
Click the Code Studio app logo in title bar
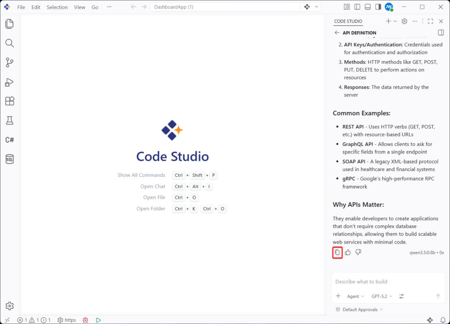(x=7, y=7)
